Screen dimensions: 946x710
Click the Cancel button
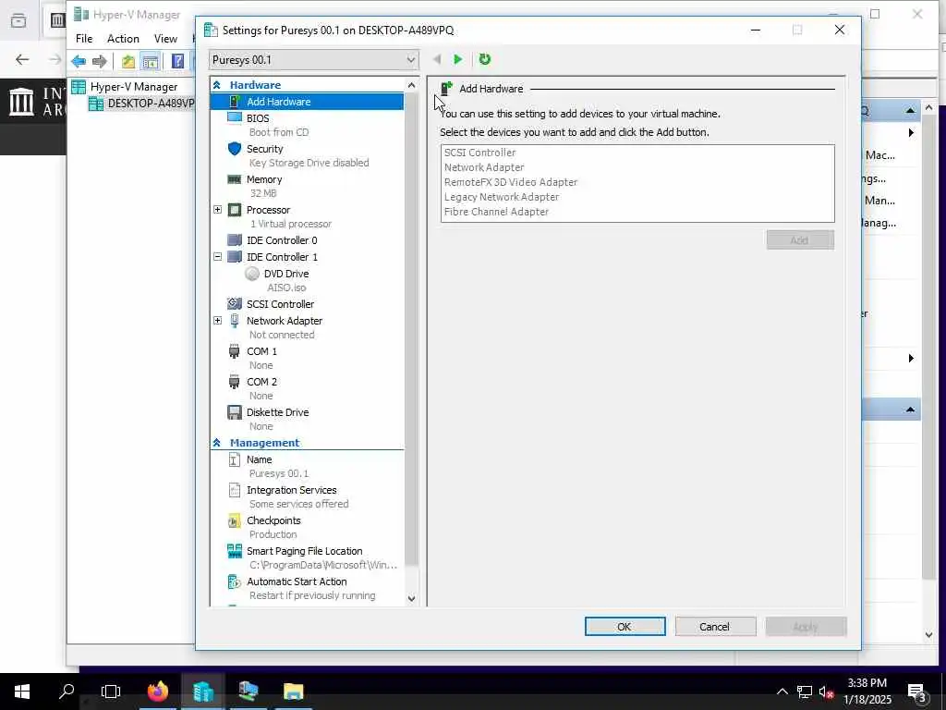click(716, 627)
